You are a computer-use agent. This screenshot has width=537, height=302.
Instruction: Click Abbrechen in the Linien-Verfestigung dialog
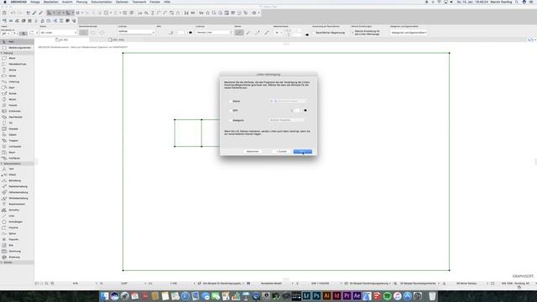point(253,151)
